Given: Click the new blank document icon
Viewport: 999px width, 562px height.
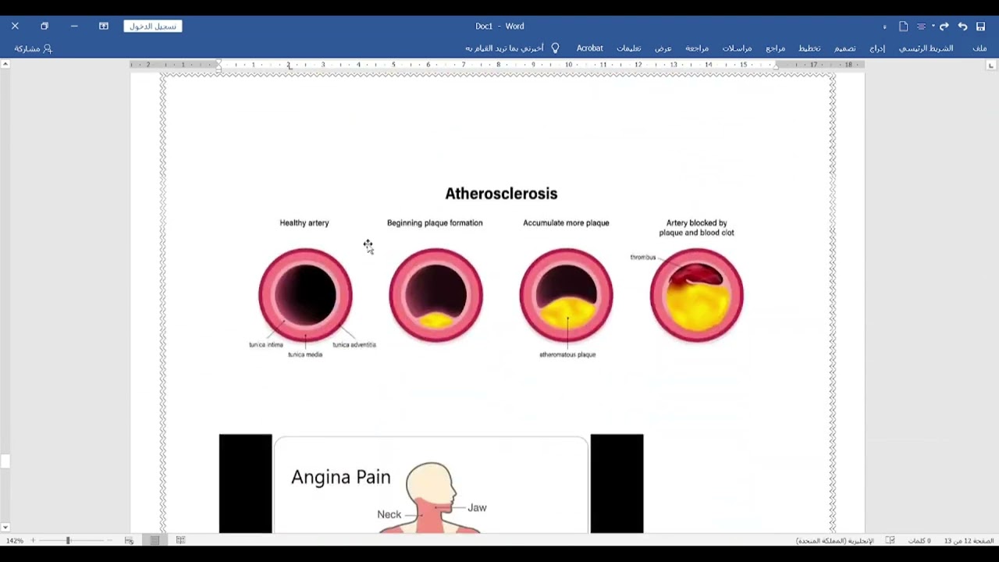Looking at the screenshot, I should click(x=904, y=27).
